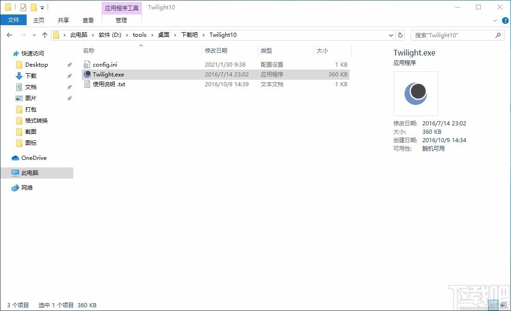Click the OneDrive sidebar icon
The image size is (511, 311).
[15, 158]
